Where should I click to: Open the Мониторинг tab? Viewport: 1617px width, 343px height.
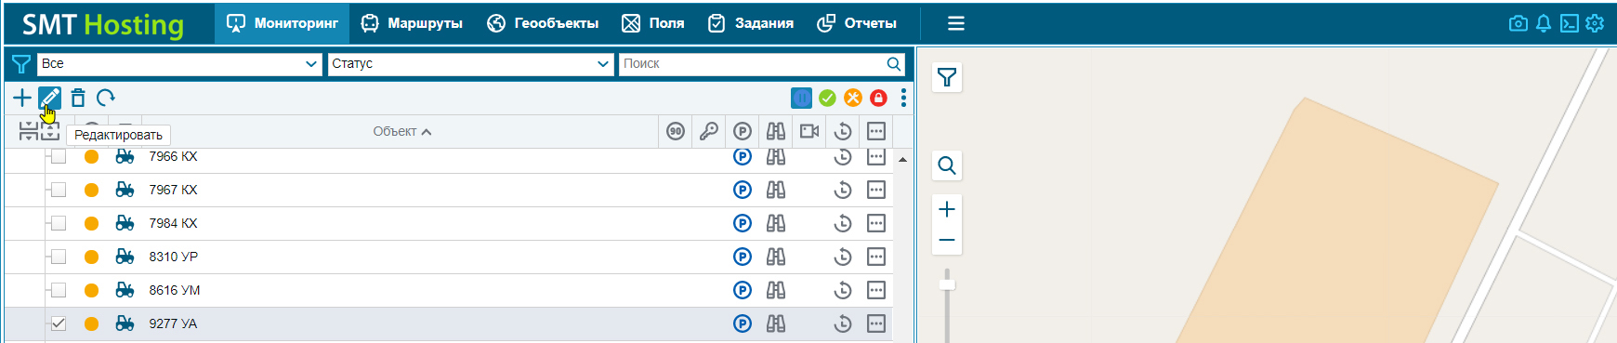pos(283,23)
